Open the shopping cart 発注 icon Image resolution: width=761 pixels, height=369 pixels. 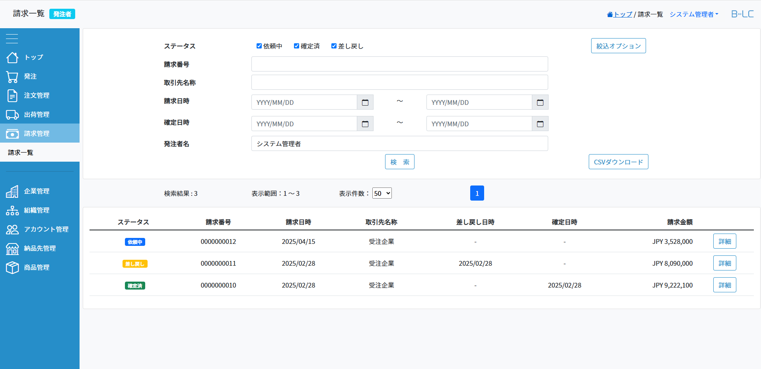(x=12, y=77)
